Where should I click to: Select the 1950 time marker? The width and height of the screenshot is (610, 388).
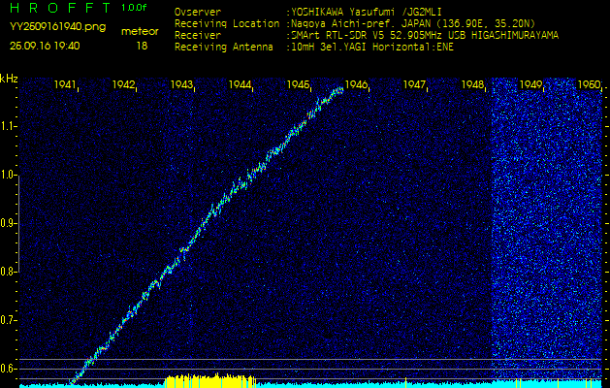[589, 85]
